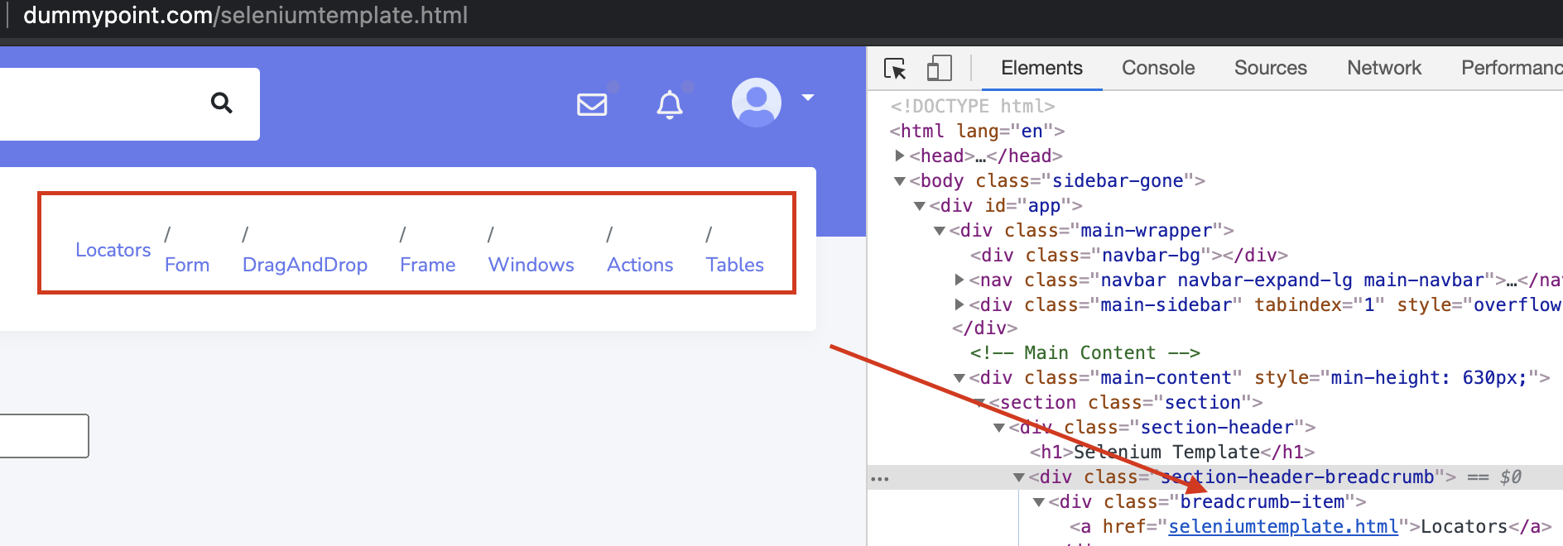Click the user avatar icon
This screenshot has width=1563, height=546.
pyautogui.click(x=756, y=102)
